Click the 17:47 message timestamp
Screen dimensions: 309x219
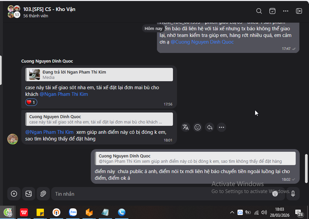tap(286, 49)
